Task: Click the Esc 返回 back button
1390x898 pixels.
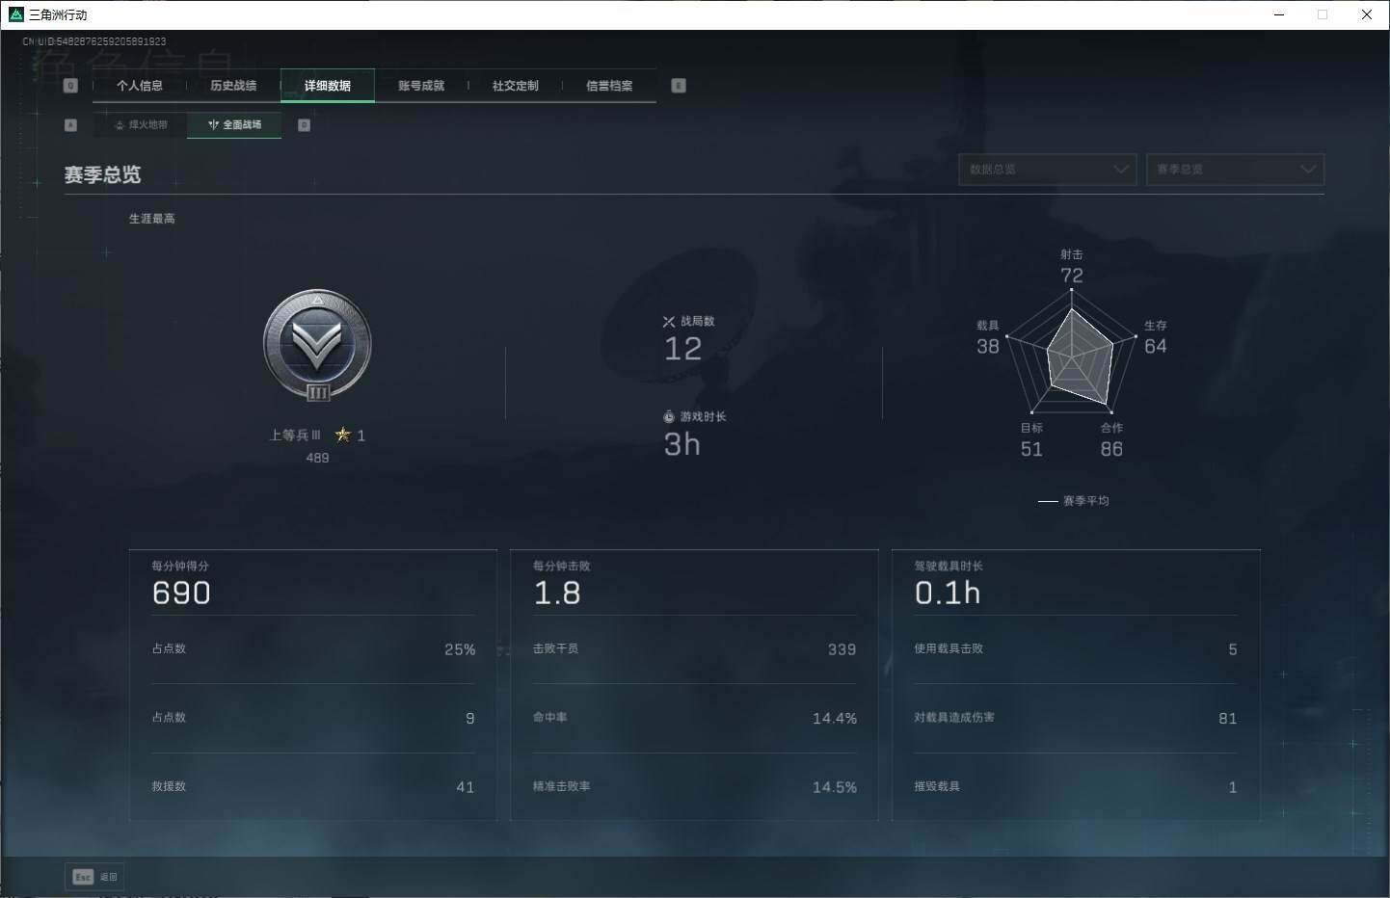Action: [94, 877]
